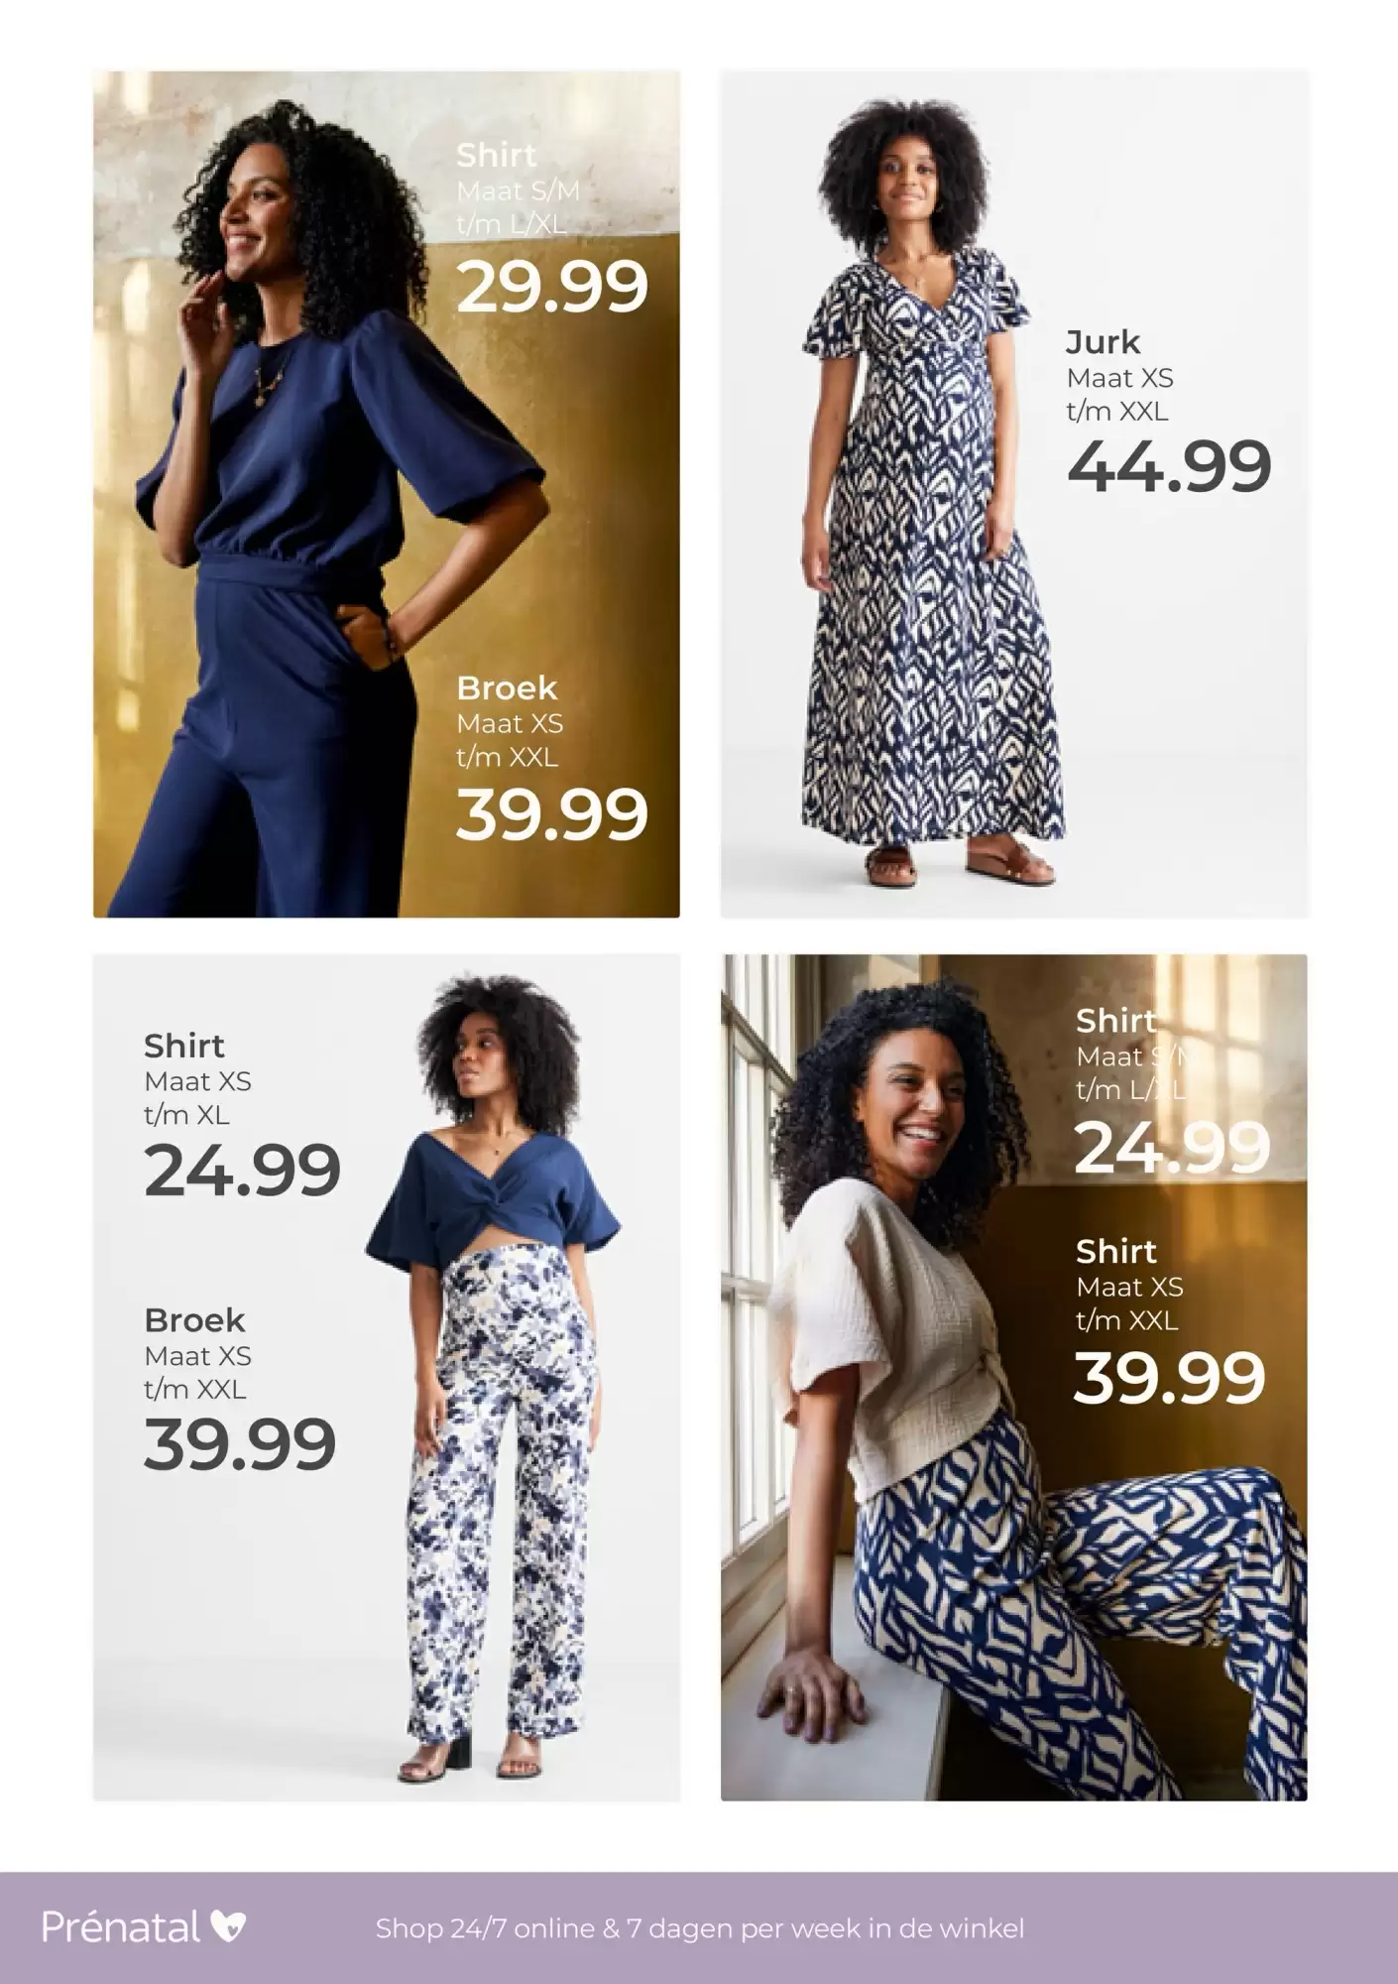Click the Jurk product title
Screen dimensions: 1398x1984
click(x=1103, y=342)
